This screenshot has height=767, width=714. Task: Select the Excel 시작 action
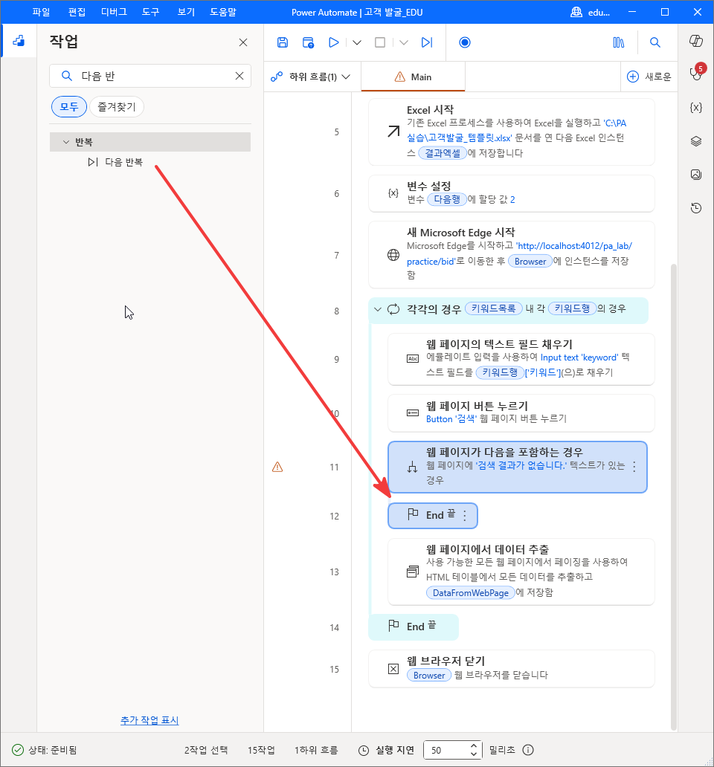tap(512, 132)
